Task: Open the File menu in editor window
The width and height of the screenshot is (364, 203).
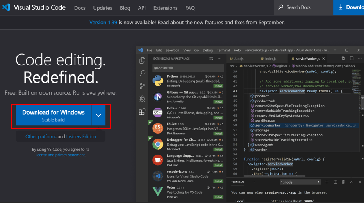Action: [150, 50]
